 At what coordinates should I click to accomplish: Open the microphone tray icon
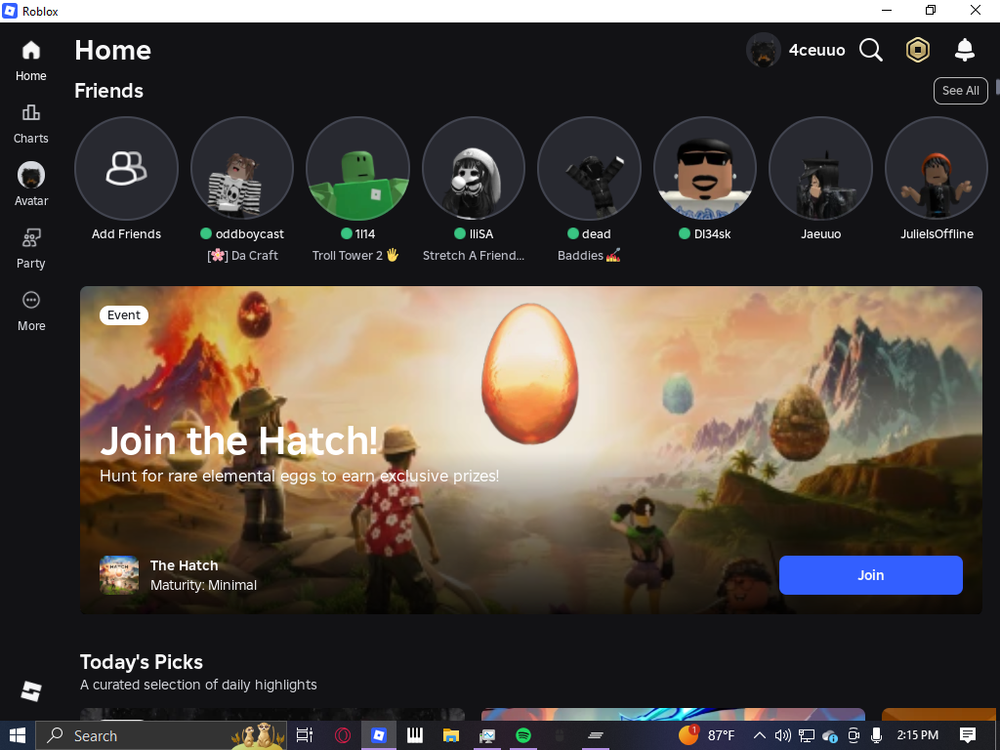tap(877, 735)
